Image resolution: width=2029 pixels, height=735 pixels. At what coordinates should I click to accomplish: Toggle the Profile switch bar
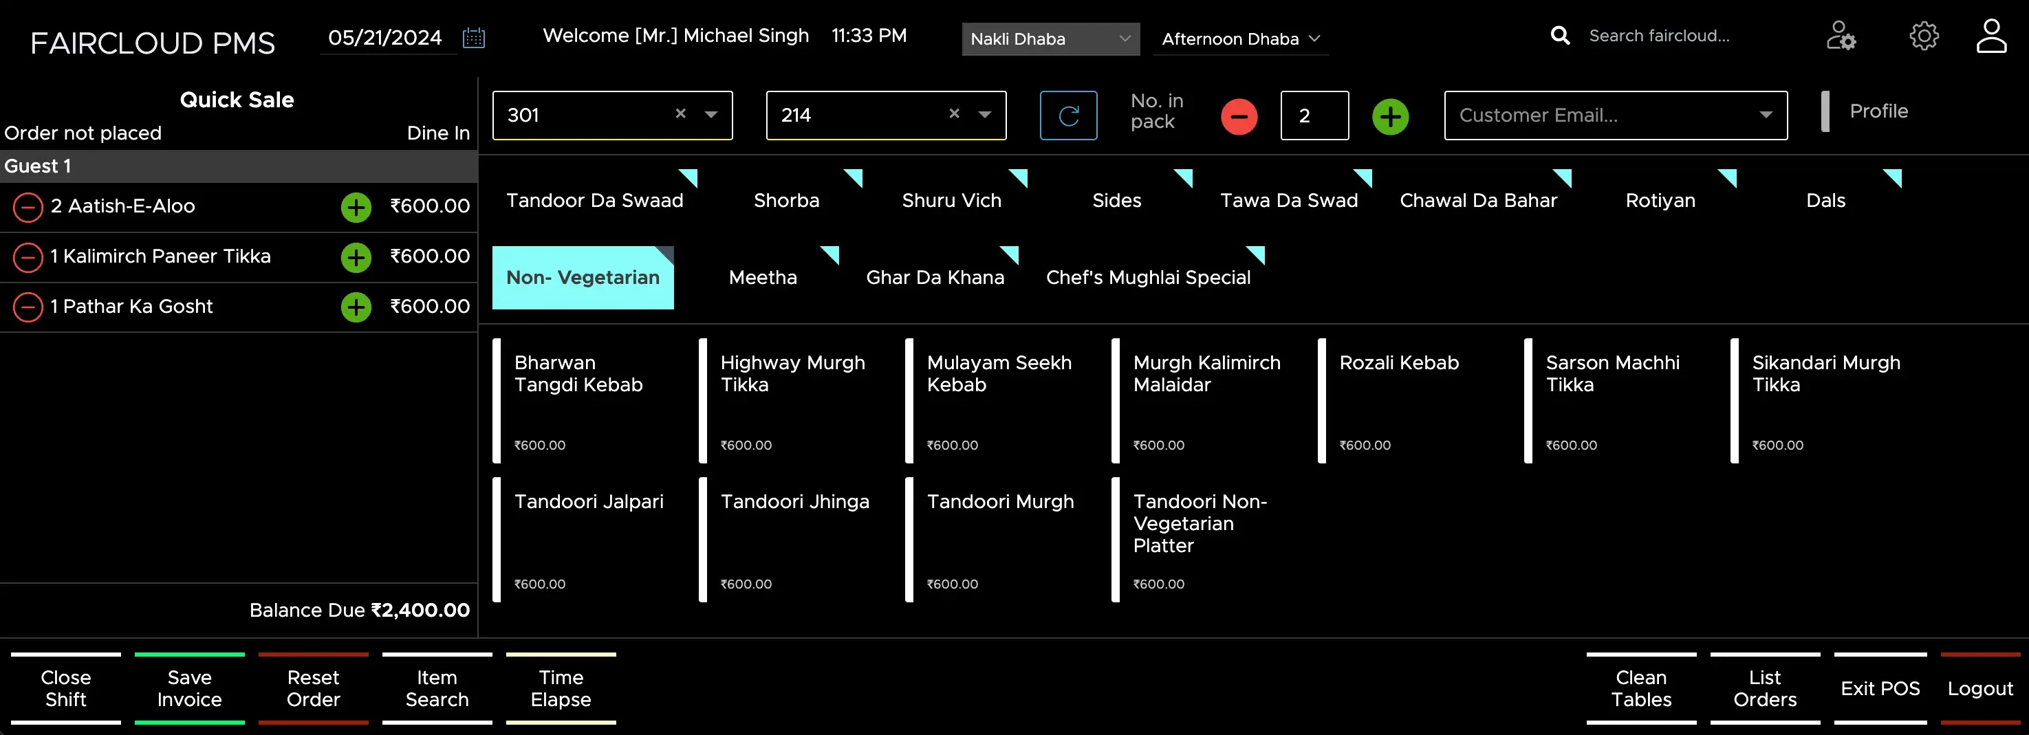[1825, 112]
